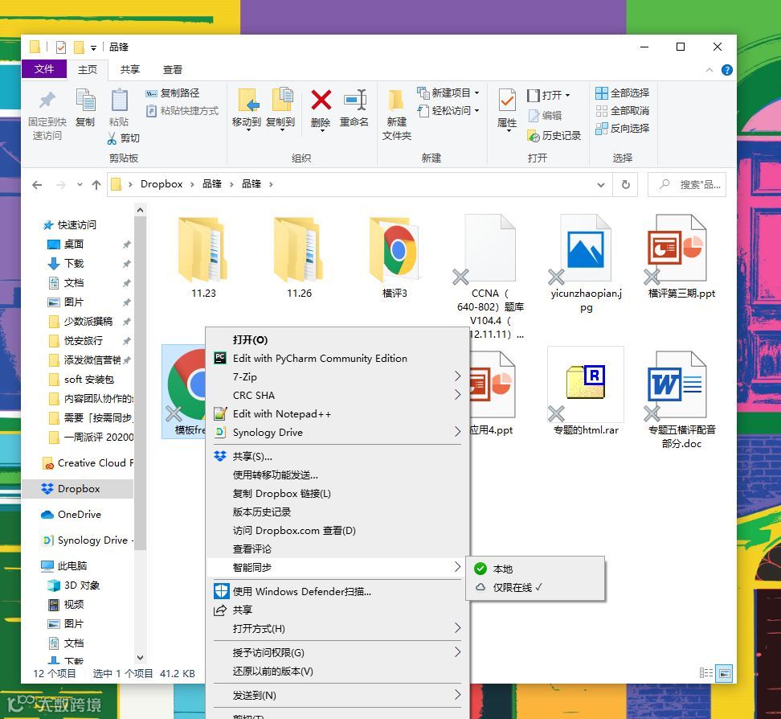
Task: Choose Dropbox 共享(S)... menu entry
Action: pyautogui.click(x=337, y=456)
